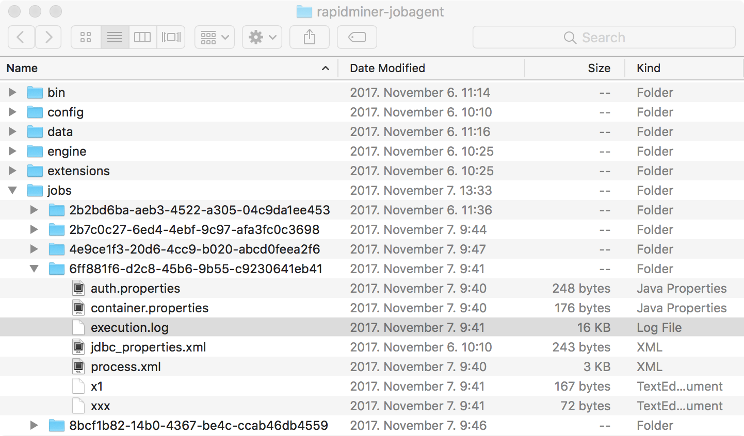The height and width of the screenshot is (436, 744).
Task: Open the Share menu icon
Action: (309, 37)
